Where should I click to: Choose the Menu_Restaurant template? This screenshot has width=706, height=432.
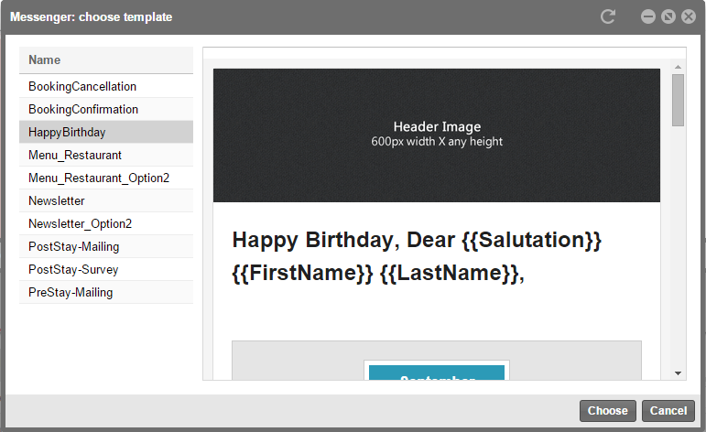tap(75, 155)
